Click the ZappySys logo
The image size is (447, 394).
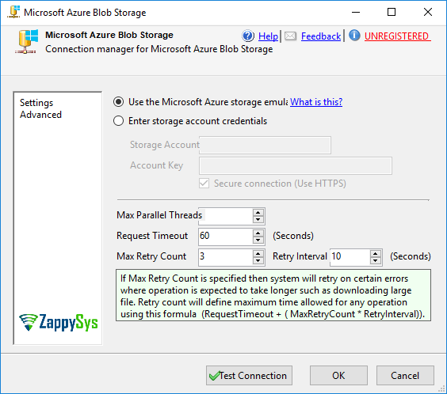click(59, 322)
